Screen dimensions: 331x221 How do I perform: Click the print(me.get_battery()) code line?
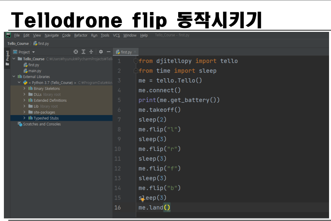point(179,100)
